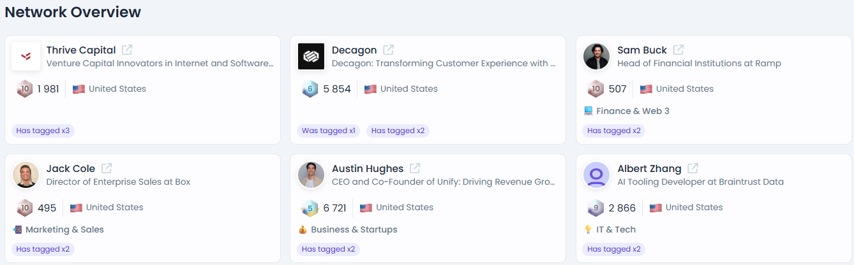Click the 'Marketing & Sales' label
Image resolution: width=854 pixels, height=265 pixels.
point(64,229)
